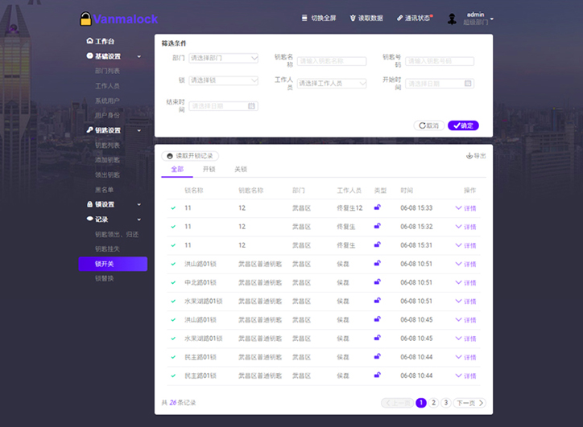Switch to the 关锁 tab

coord(240,170)
